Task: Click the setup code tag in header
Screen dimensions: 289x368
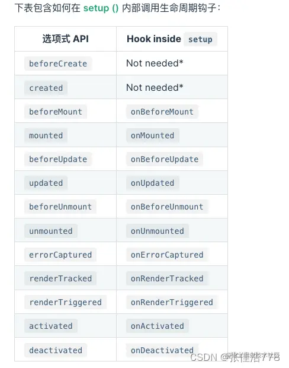Action: point(200,39)
